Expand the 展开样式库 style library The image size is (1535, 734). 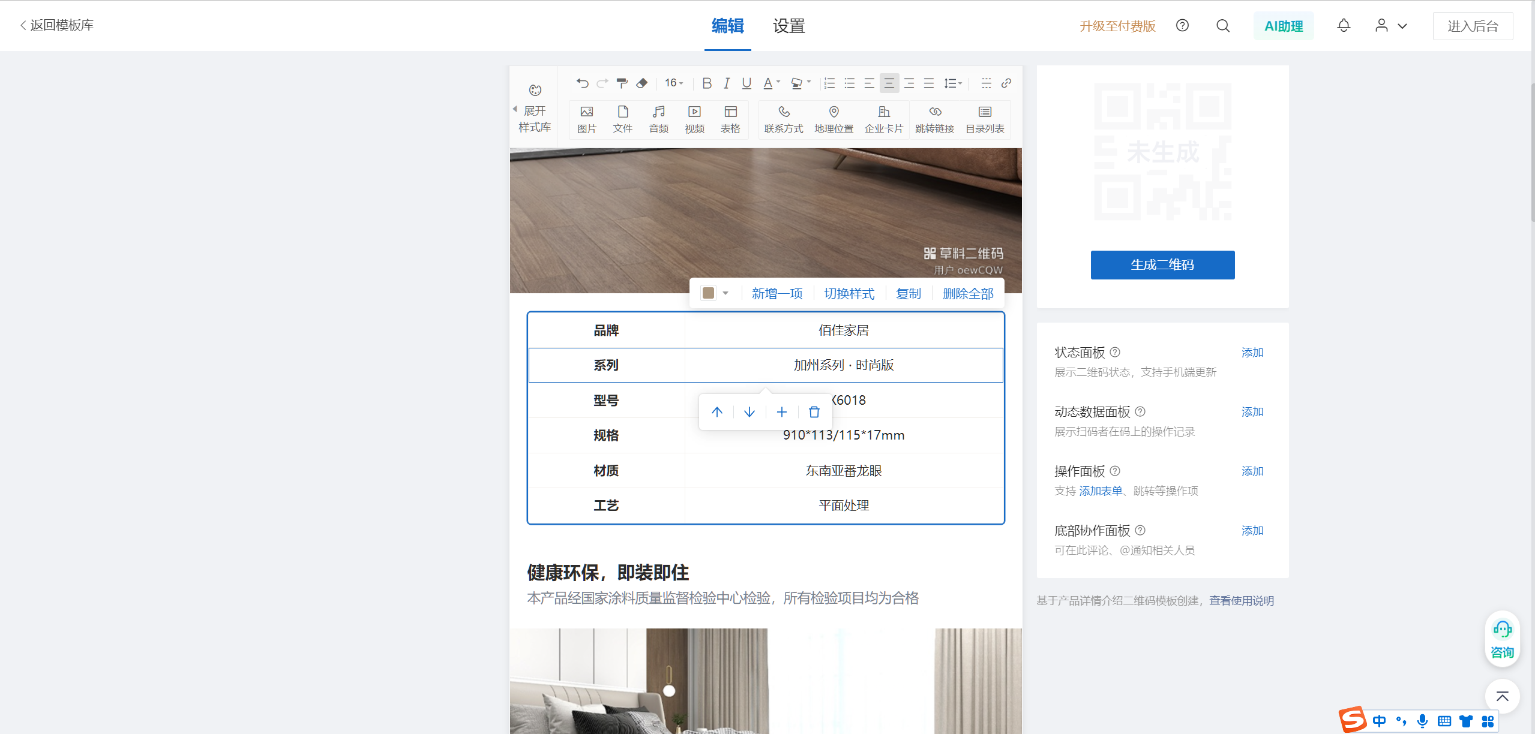point(533,119)
